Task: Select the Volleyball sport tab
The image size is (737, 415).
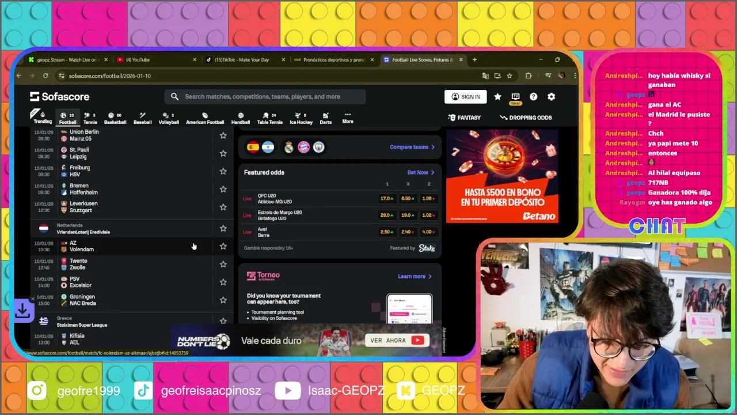Action: coord(169,118)
